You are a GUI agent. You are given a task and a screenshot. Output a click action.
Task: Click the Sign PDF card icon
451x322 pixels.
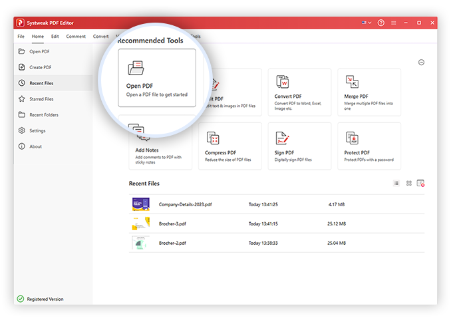pos(282,138)
